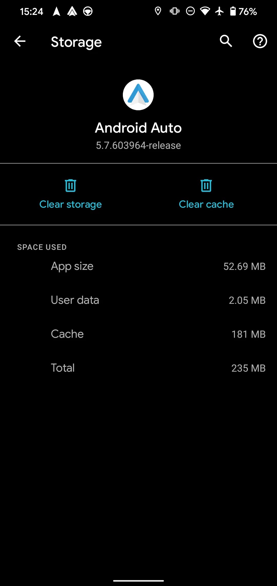Select the App size row
277x586 pixels.
(138, 266)
